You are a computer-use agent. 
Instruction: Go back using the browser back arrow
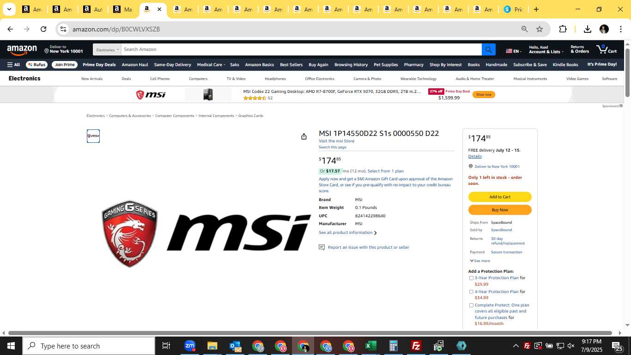(x=10, y=29)
